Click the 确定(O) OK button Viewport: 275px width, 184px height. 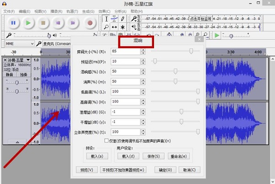pyautogui.click(x=165, y=170)
